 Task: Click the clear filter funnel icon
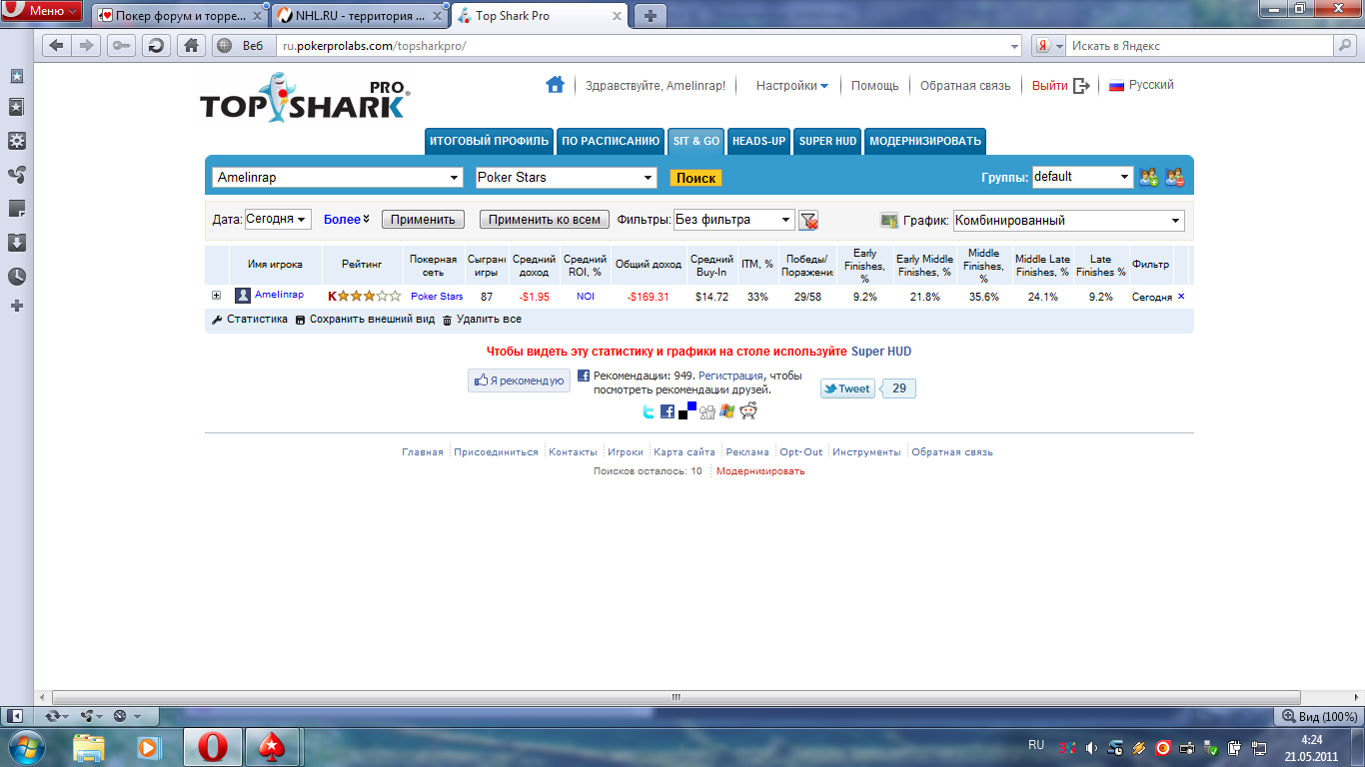pyautogui.click(x=808, y=220)
